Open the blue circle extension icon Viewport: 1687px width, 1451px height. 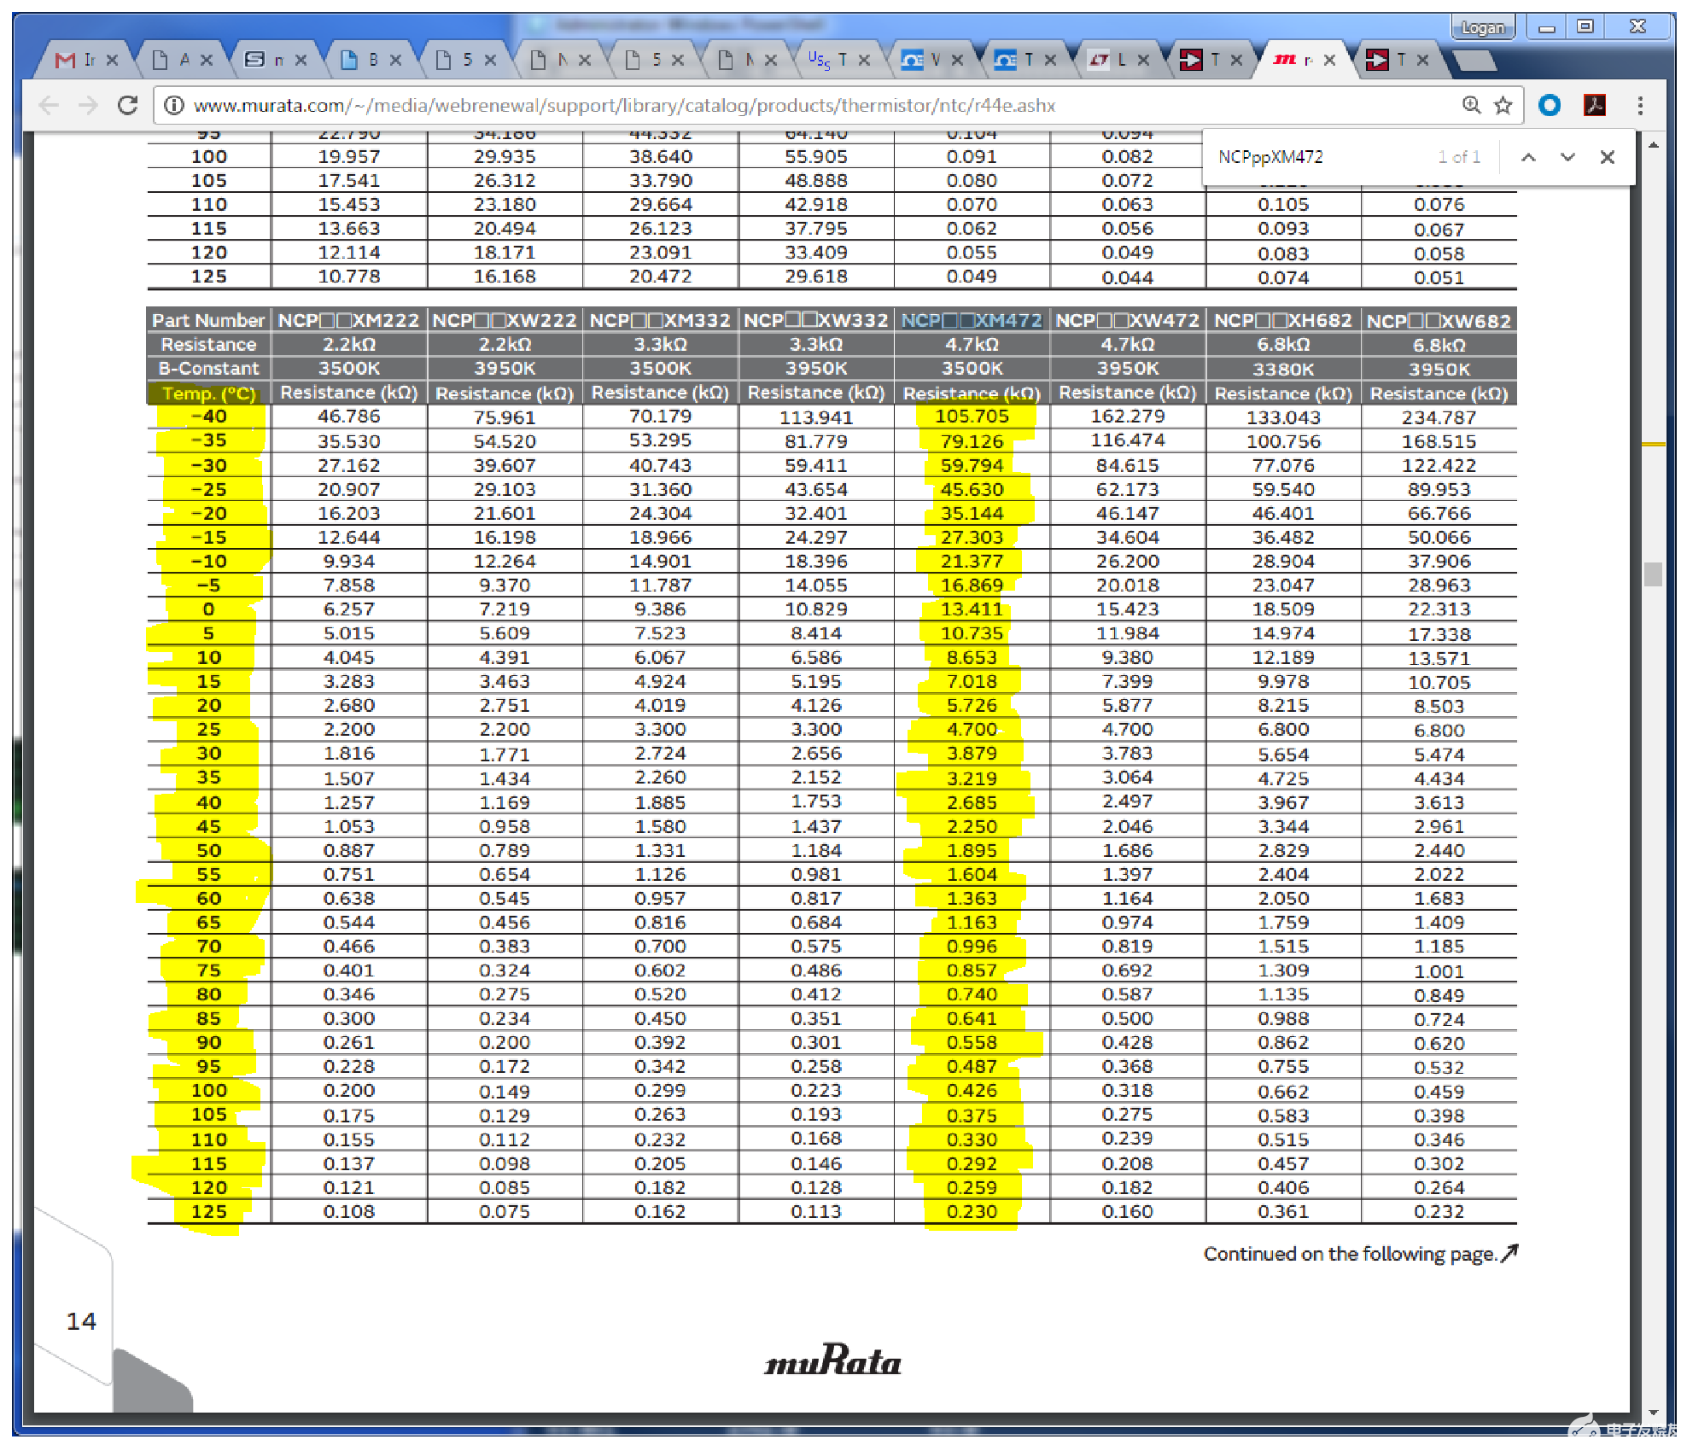click(x=1550, y=106)
